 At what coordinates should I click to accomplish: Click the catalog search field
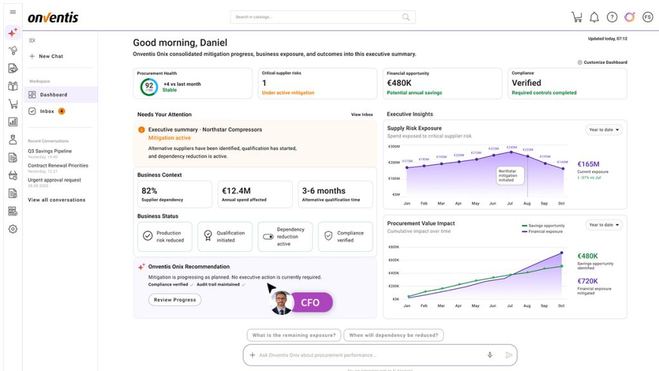pyautogui.click(x=323, y=17)
